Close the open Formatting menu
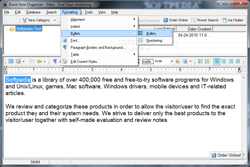The height and width of the screenshot is (167, 250). [x=70, y=12]
